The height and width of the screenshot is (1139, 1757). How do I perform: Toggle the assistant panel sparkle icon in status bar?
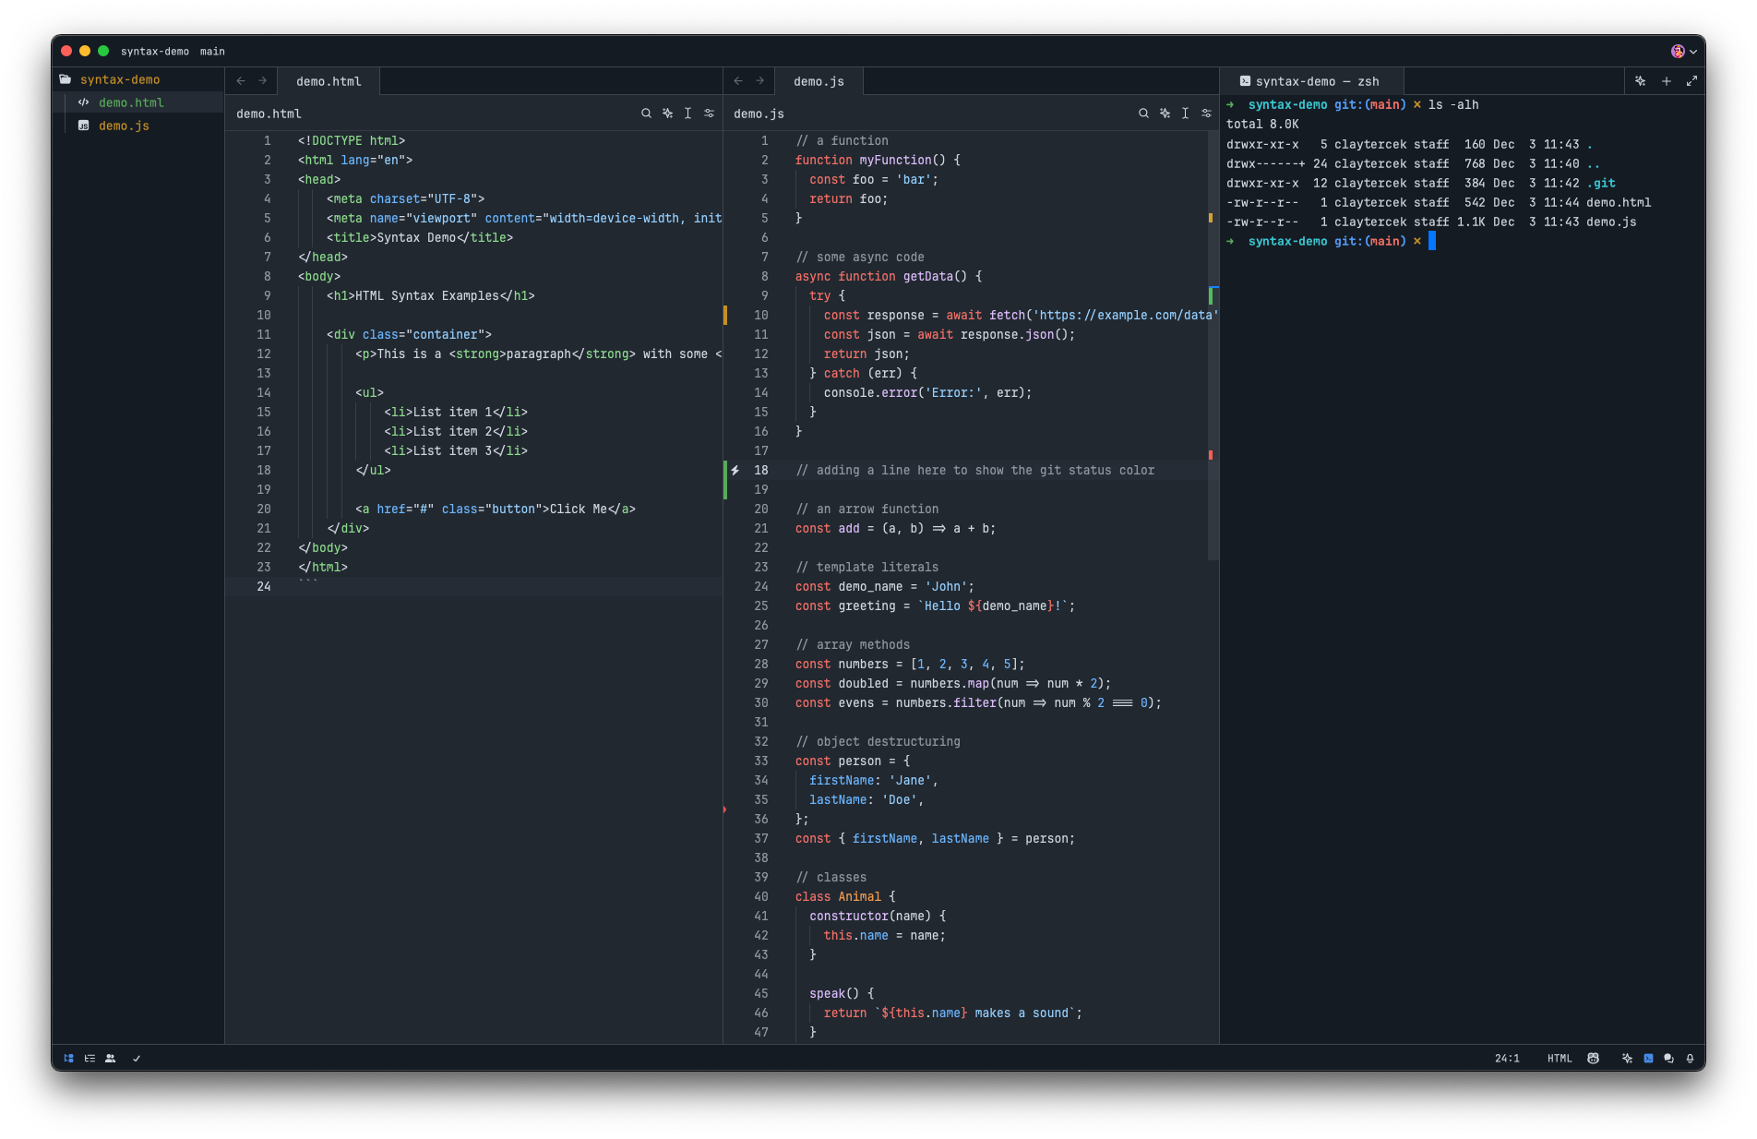pyautogui.click(x=1627, y=1059)
